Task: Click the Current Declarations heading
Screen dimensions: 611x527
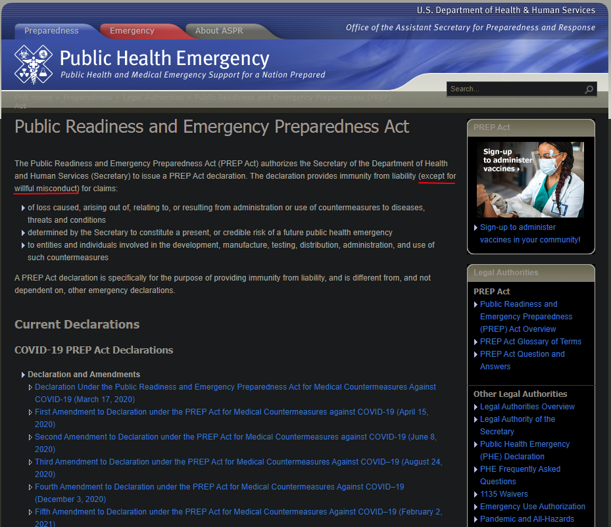Action: click(x=77, y=324)
